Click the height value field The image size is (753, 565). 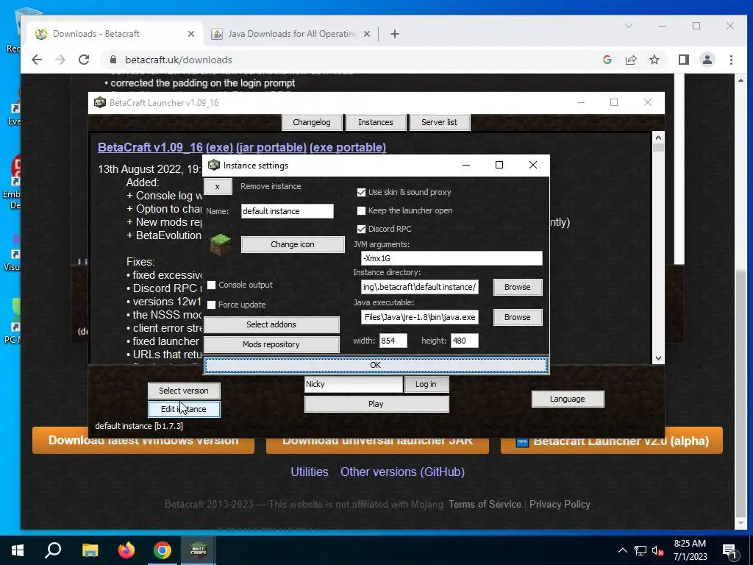[465, 341]
